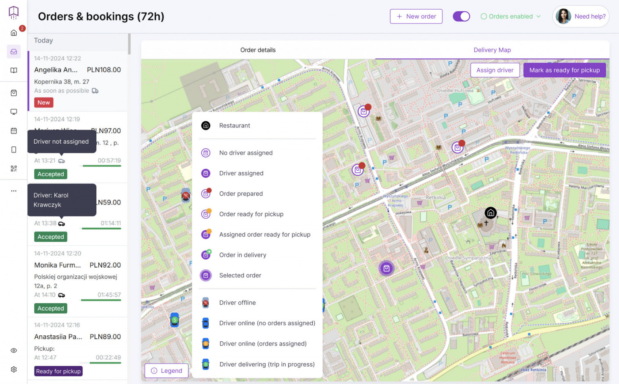Open settings gear in sidebar
The height and width of the screenshot is (384, 619).
[14, 369]
